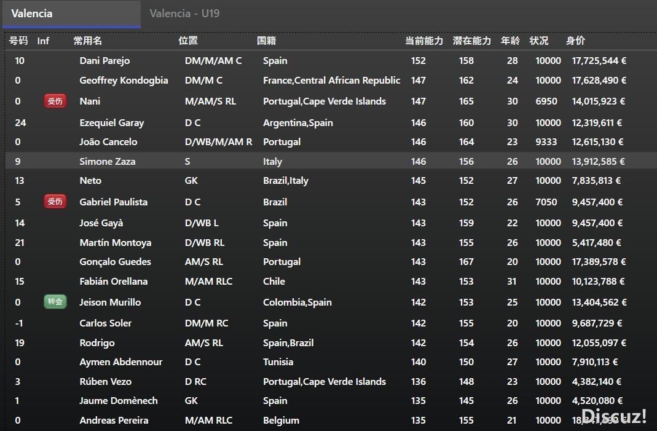657x431 pixels.
Task: Select the highlighted Simone Zaza name
Action: [108, 162]
